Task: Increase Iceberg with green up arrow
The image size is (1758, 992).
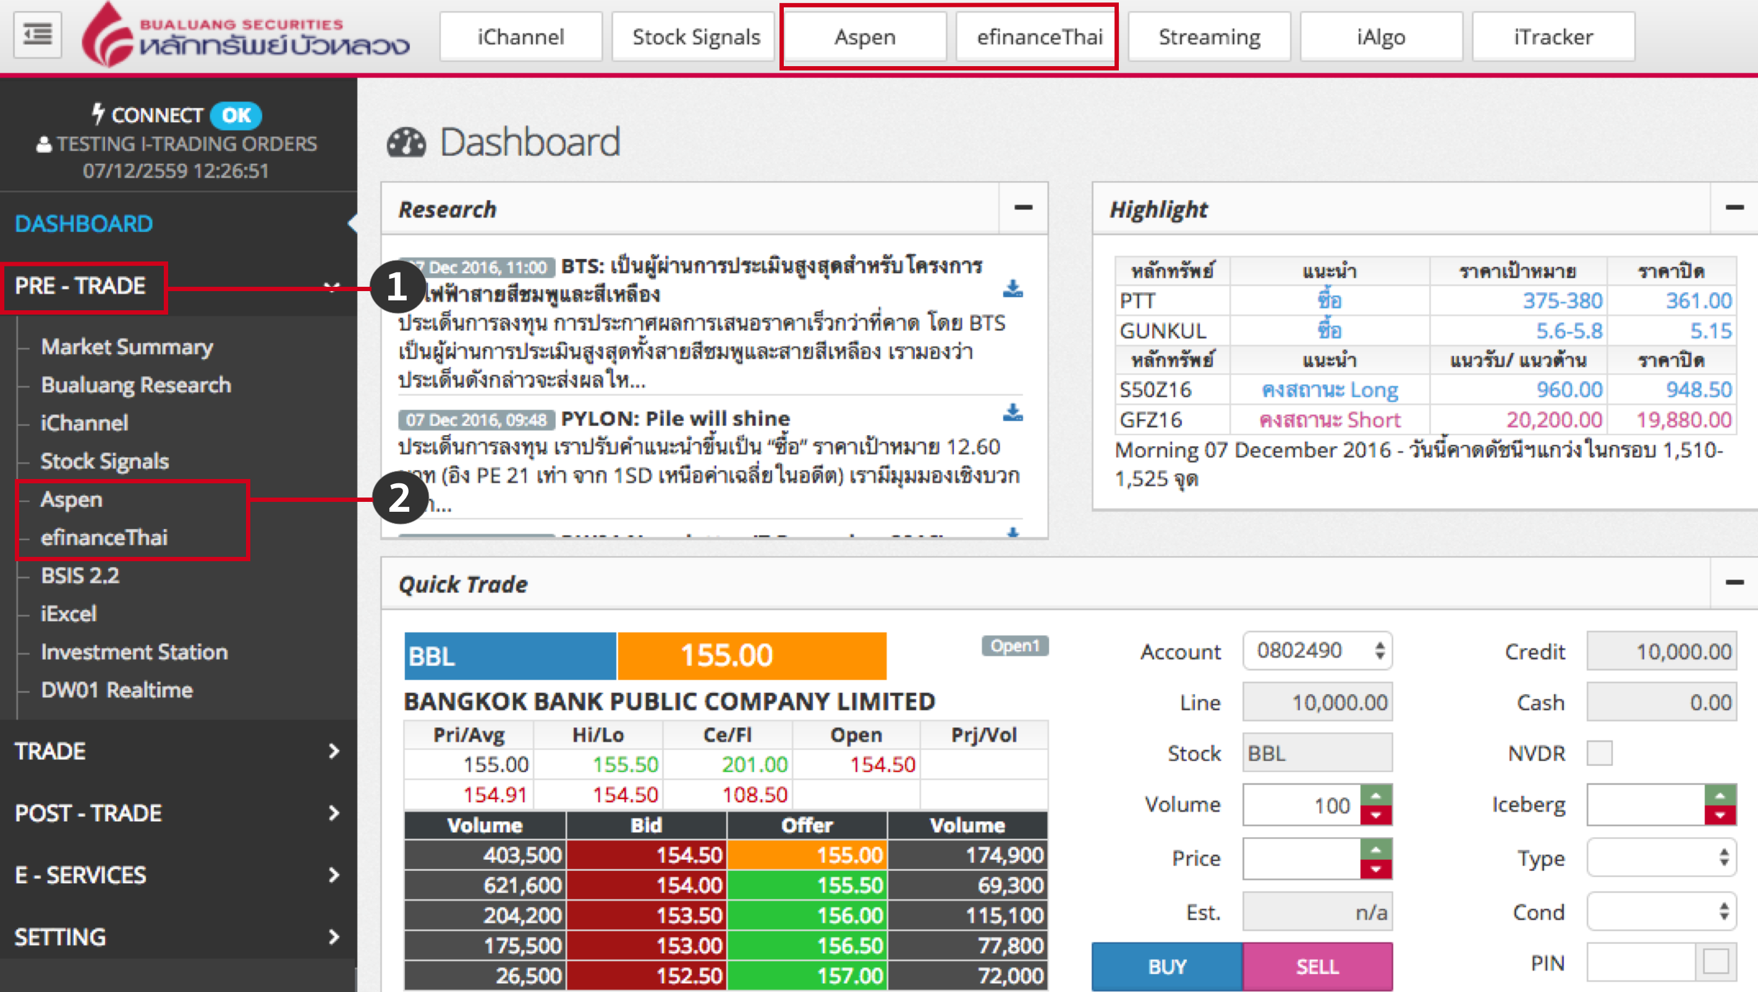Action: point(1720,795)
